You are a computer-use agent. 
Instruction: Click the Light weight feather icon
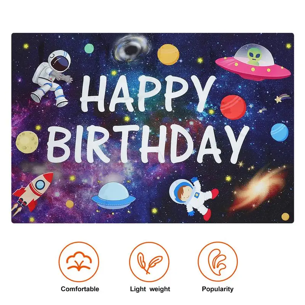click(x=149, y=262)
